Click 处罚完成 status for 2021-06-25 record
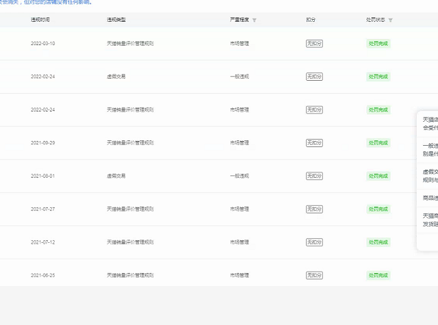The width and height of the screenshot is (438, 325). click(378, 275)
